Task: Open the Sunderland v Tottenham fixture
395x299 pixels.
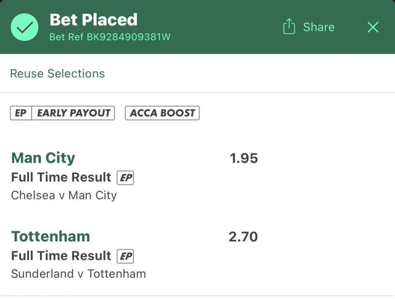Action: [x=78, y=274]
